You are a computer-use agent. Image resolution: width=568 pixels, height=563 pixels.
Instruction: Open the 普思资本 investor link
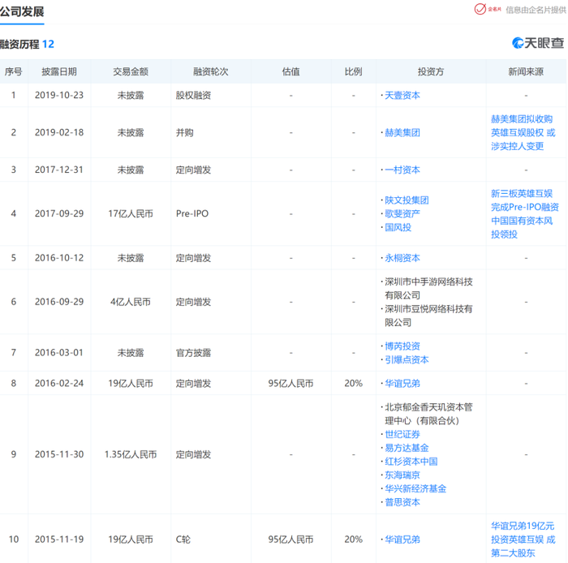(402, 502)
